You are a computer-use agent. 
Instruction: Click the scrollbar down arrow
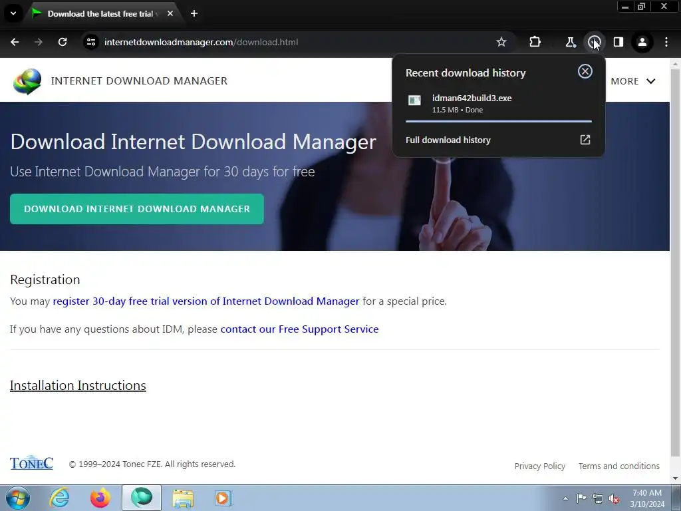[x=676, y=479]
